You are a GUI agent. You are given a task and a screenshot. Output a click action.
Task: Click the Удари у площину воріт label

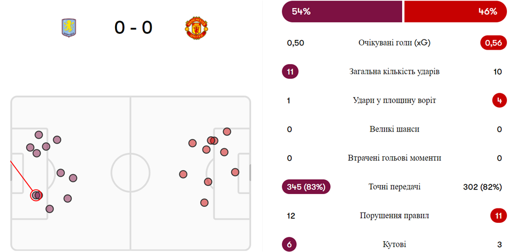[394, 100]
